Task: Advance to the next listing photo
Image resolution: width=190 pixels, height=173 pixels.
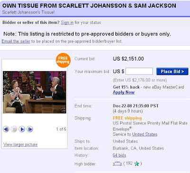Action: pyautogui.click(x=30, y=129)
